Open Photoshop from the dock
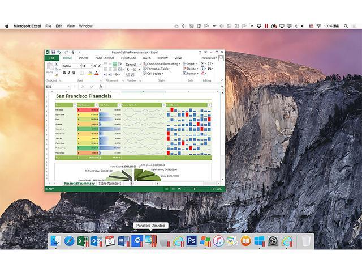Viewport: 362px width, 272px height. point(191,241)
